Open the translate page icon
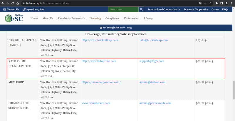 click(x=200, y=3)
